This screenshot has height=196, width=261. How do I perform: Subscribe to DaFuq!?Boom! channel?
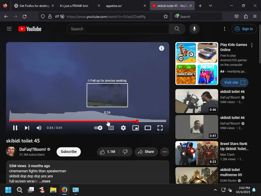pos(69,152)
